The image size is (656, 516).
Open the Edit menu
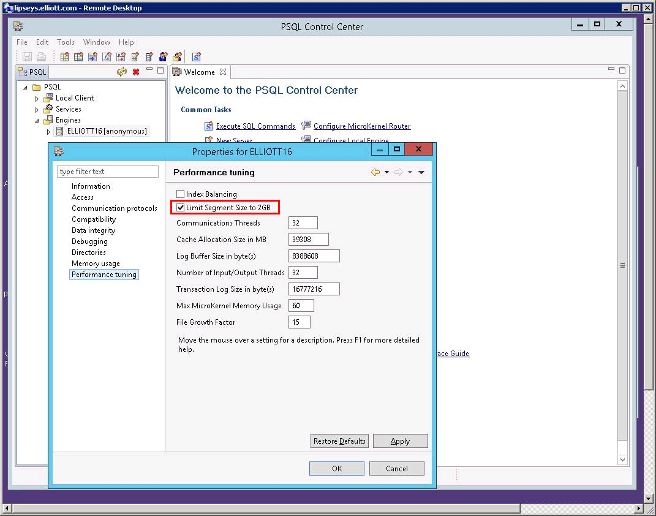[42, 42]
